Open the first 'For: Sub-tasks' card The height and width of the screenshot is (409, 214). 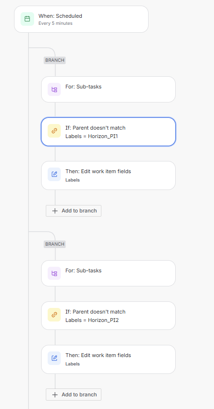coord(108,89)
